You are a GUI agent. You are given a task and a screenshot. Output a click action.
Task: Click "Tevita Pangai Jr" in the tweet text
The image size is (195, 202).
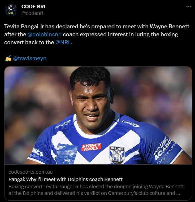click(24, 27)
